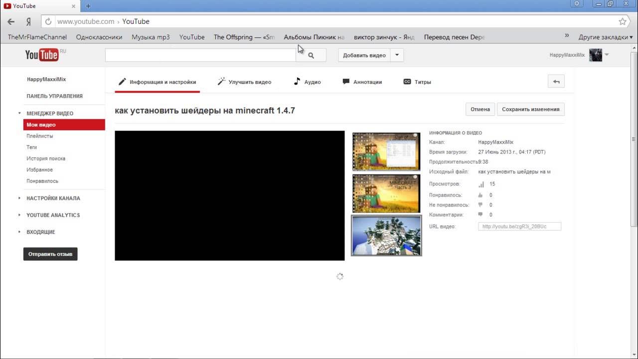Select third snowy landscape thumbnail

(387, 235)
